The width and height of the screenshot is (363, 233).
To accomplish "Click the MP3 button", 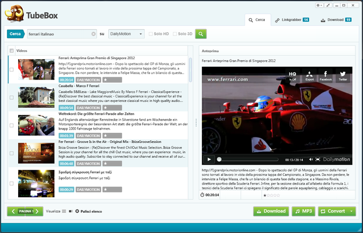I will point(304,211).
